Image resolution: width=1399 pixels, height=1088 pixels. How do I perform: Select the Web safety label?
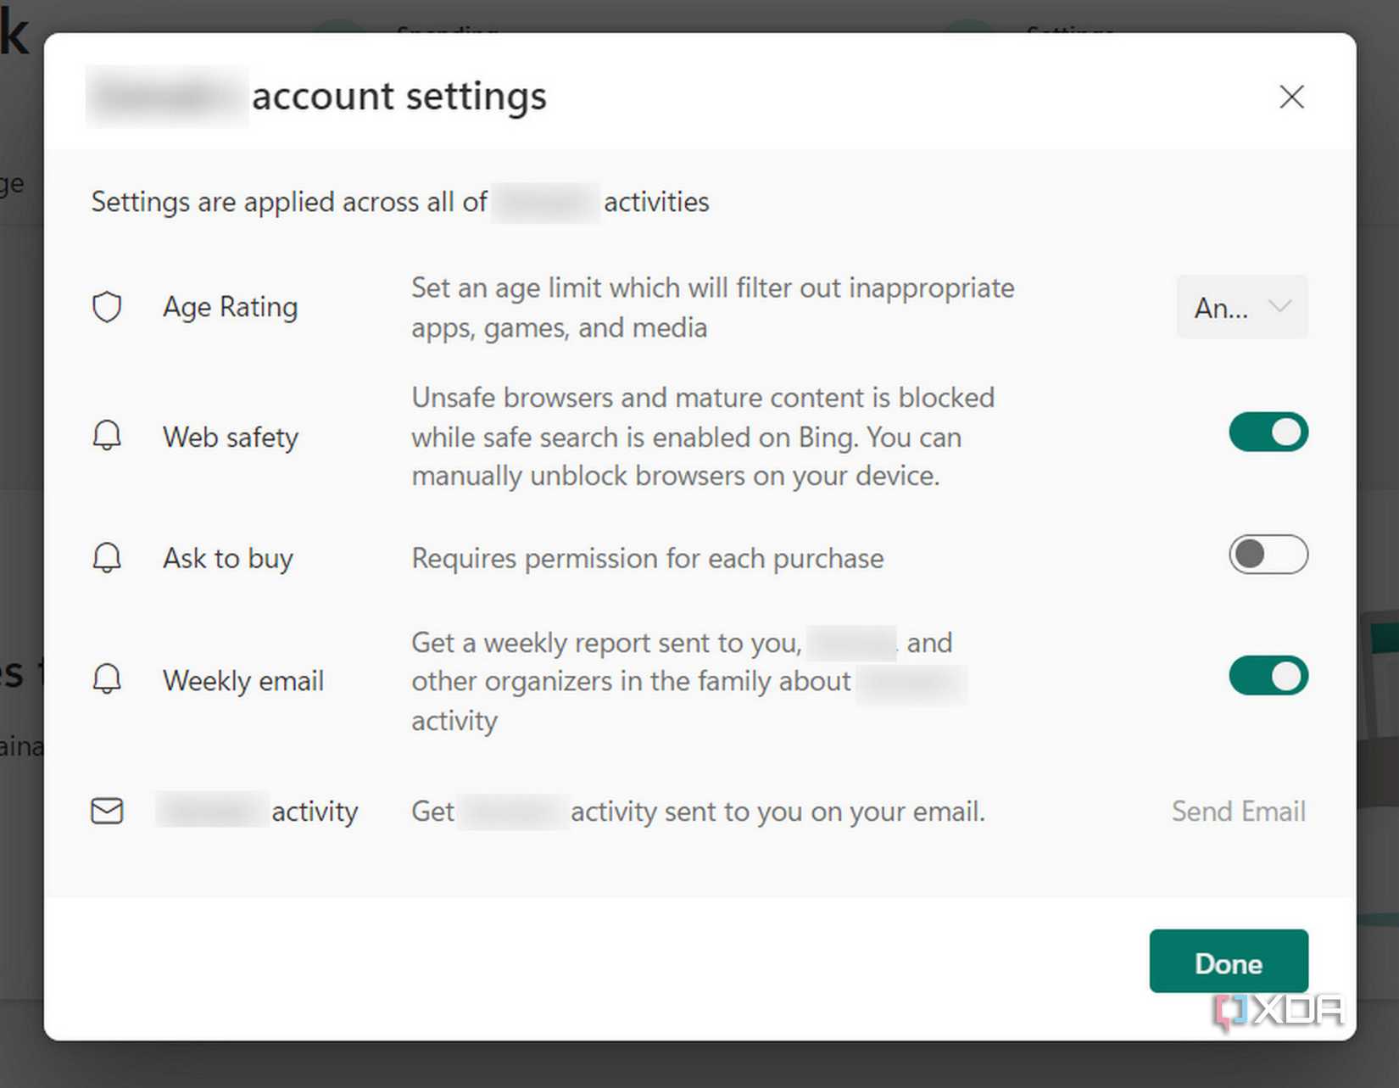tap(231, 438)
